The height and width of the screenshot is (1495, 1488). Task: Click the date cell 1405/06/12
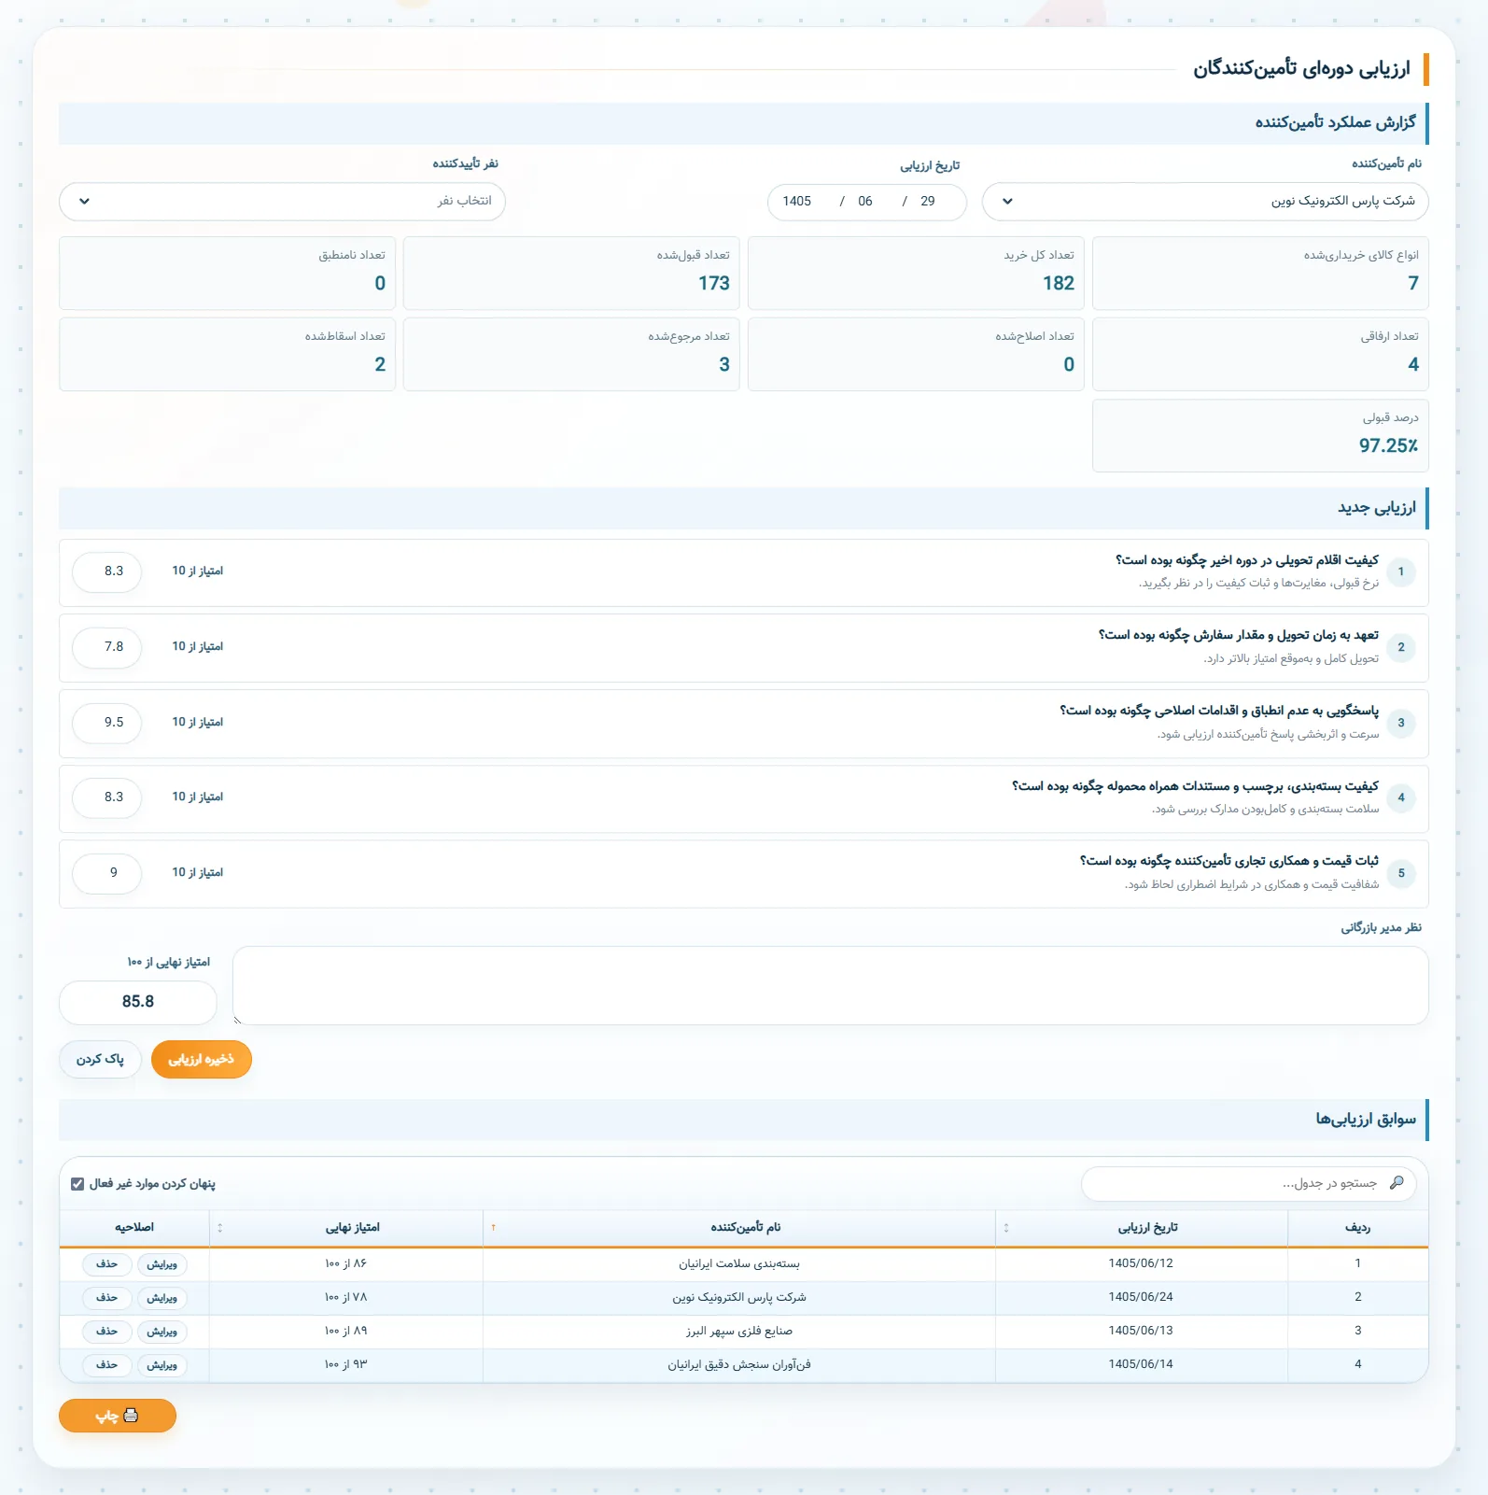pyautogui.click(x=1141, y=1263)
